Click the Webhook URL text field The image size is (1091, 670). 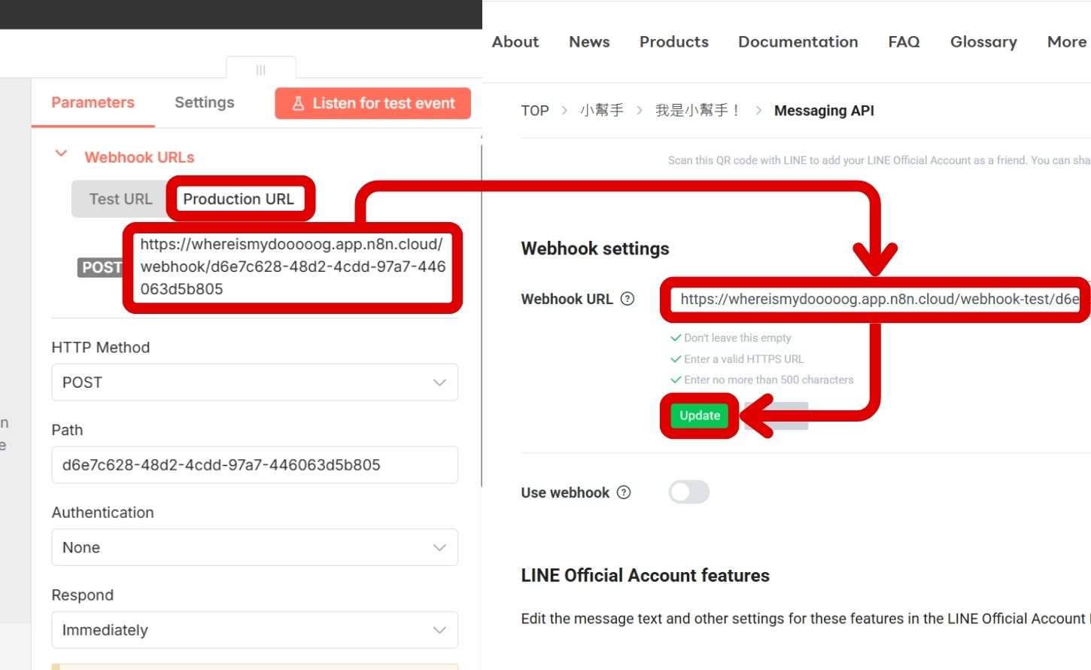click(x=877, y=300)
